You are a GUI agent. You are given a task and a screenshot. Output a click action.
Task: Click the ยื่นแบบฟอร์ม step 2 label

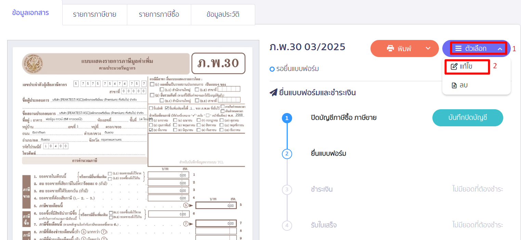(328, 154)
